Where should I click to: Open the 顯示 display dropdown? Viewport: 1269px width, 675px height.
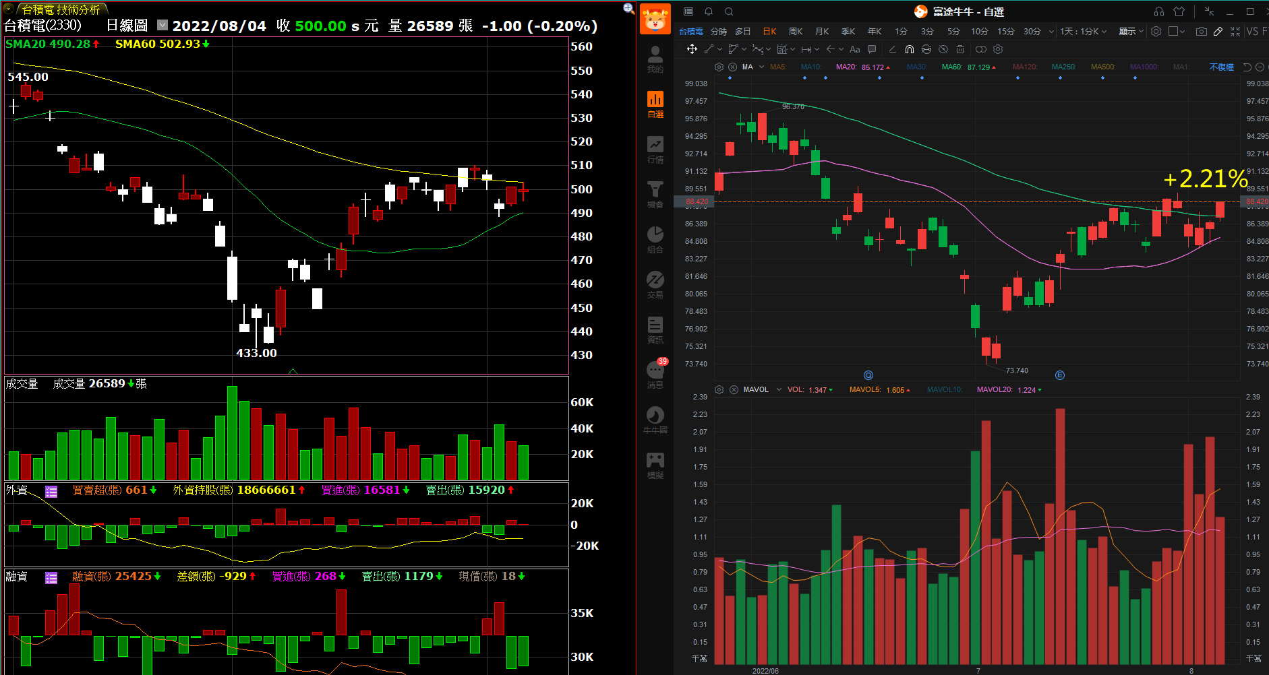pos(1131,31)
